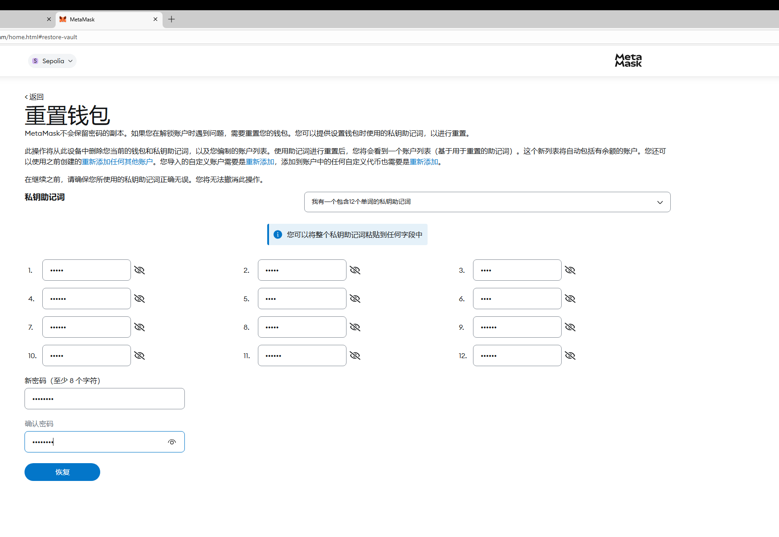The width and height of the screenshot is (779, 537).
Task: Focus seed phrase word 2 field
Action: (x=302, y=270)
